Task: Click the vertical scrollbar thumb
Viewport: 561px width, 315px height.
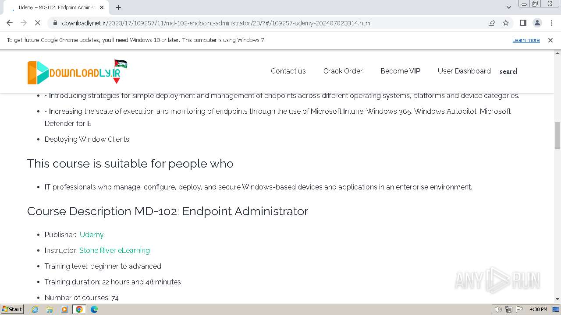Action: pos(557,136)
